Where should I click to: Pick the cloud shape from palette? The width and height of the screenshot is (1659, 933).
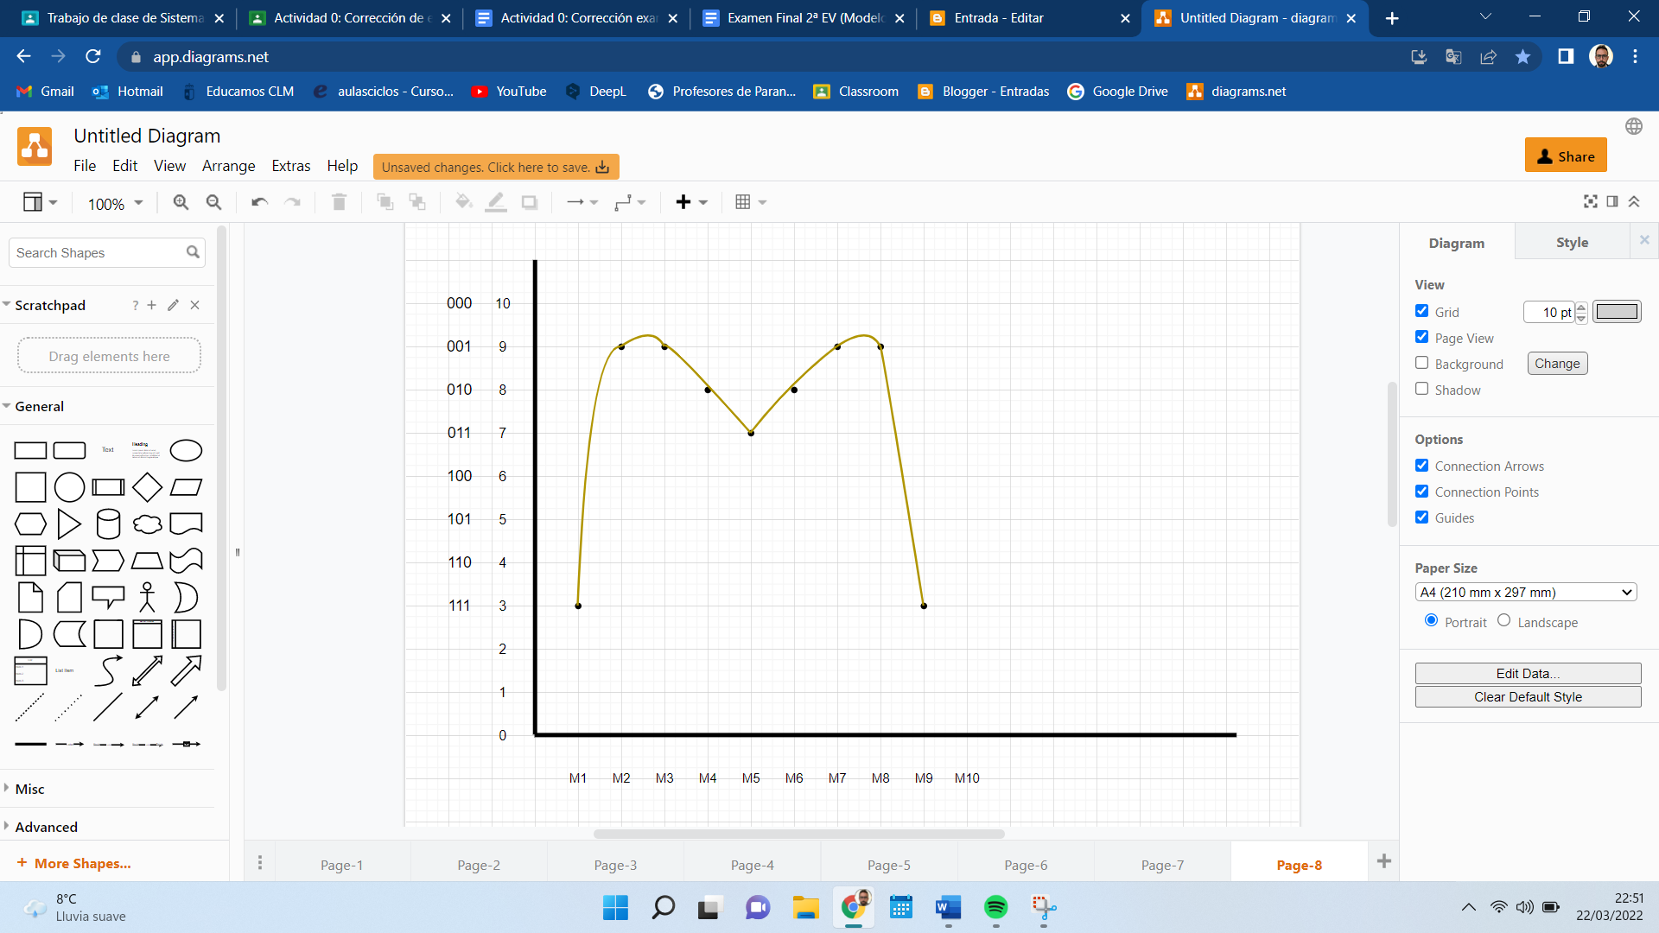click(147, 524)
